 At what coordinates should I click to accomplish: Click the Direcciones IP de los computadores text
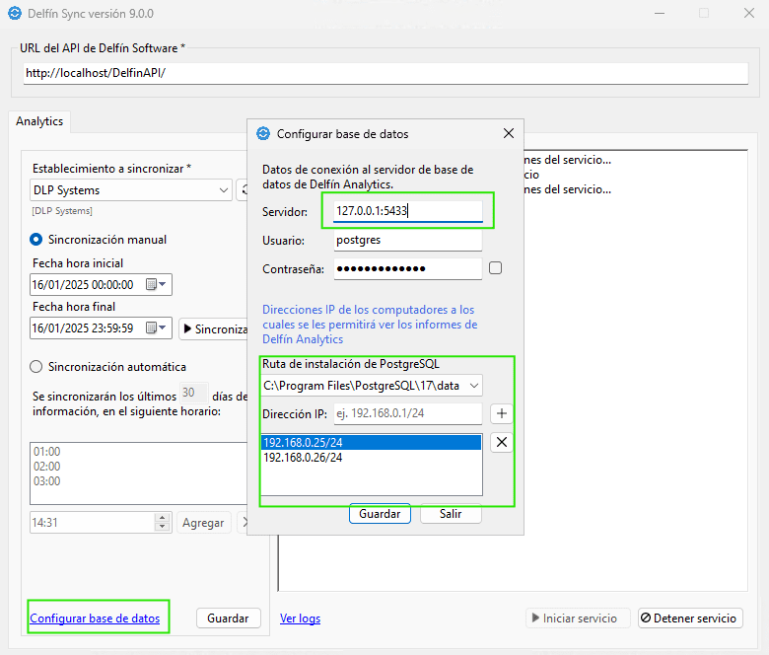coord(370,325)
